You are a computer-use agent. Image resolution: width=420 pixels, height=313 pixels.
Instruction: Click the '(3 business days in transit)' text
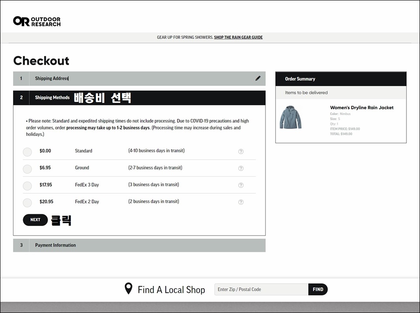click(x=154, y=184)
